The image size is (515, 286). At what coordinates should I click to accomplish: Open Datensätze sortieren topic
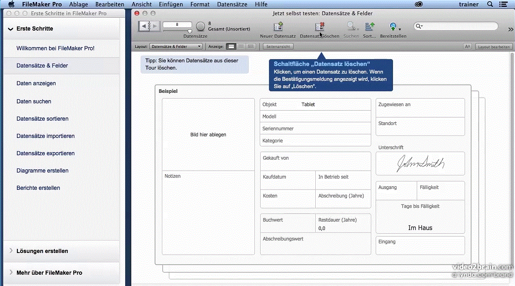click(x=42, y=119)
